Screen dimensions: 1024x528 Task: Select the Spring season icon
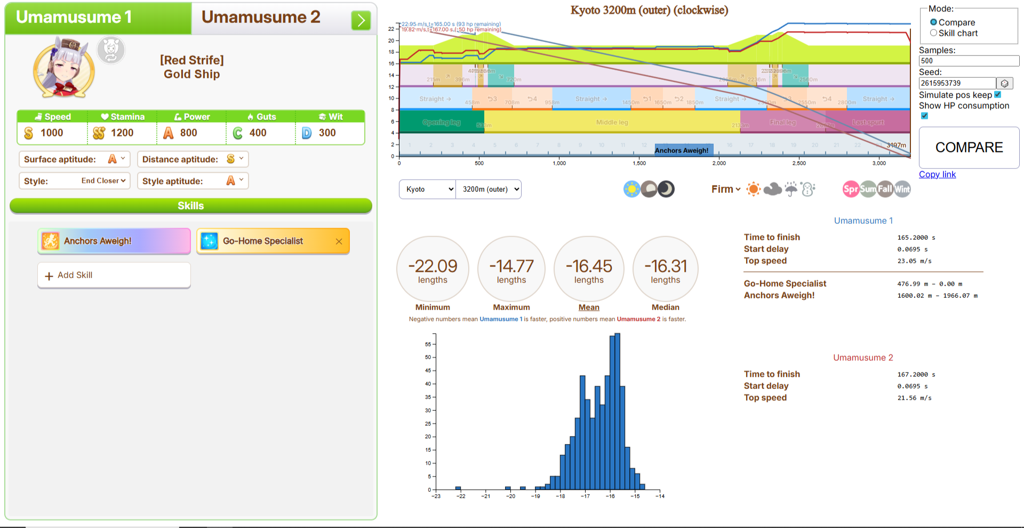(851, 189)
